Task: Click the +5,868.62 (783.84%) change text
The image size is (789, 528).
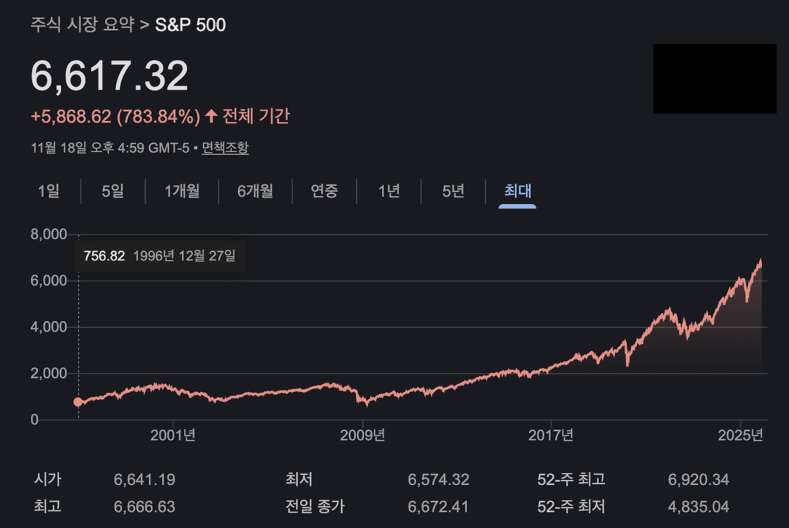Action: 114,115
